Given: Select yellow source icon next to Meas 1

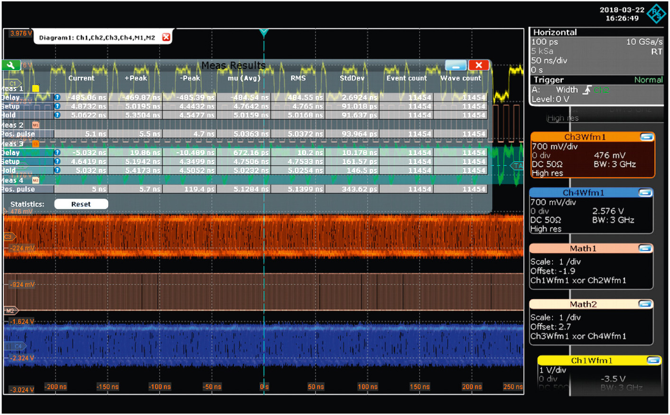Looking at the screenshot, I should (x=36, y=88).
